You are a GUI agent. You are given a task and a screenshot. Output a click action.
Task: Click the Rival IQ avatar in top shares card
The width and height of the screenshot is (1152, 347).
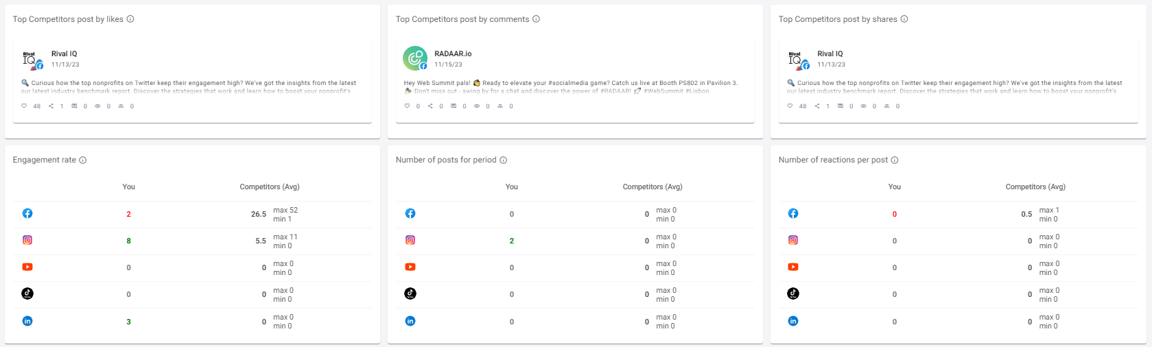[798, 60]
